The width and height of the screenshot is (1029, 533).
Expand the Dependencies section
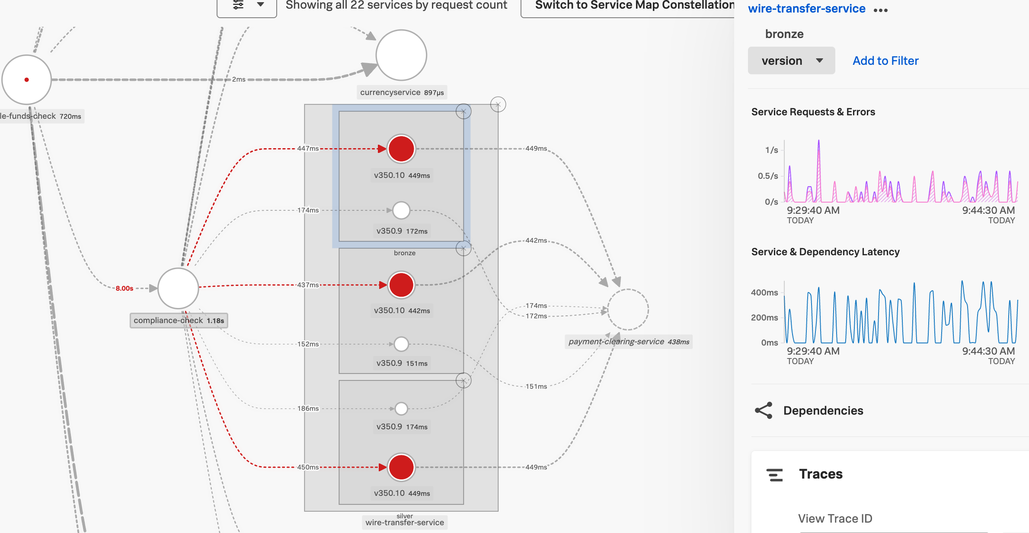tap(823, 411)
